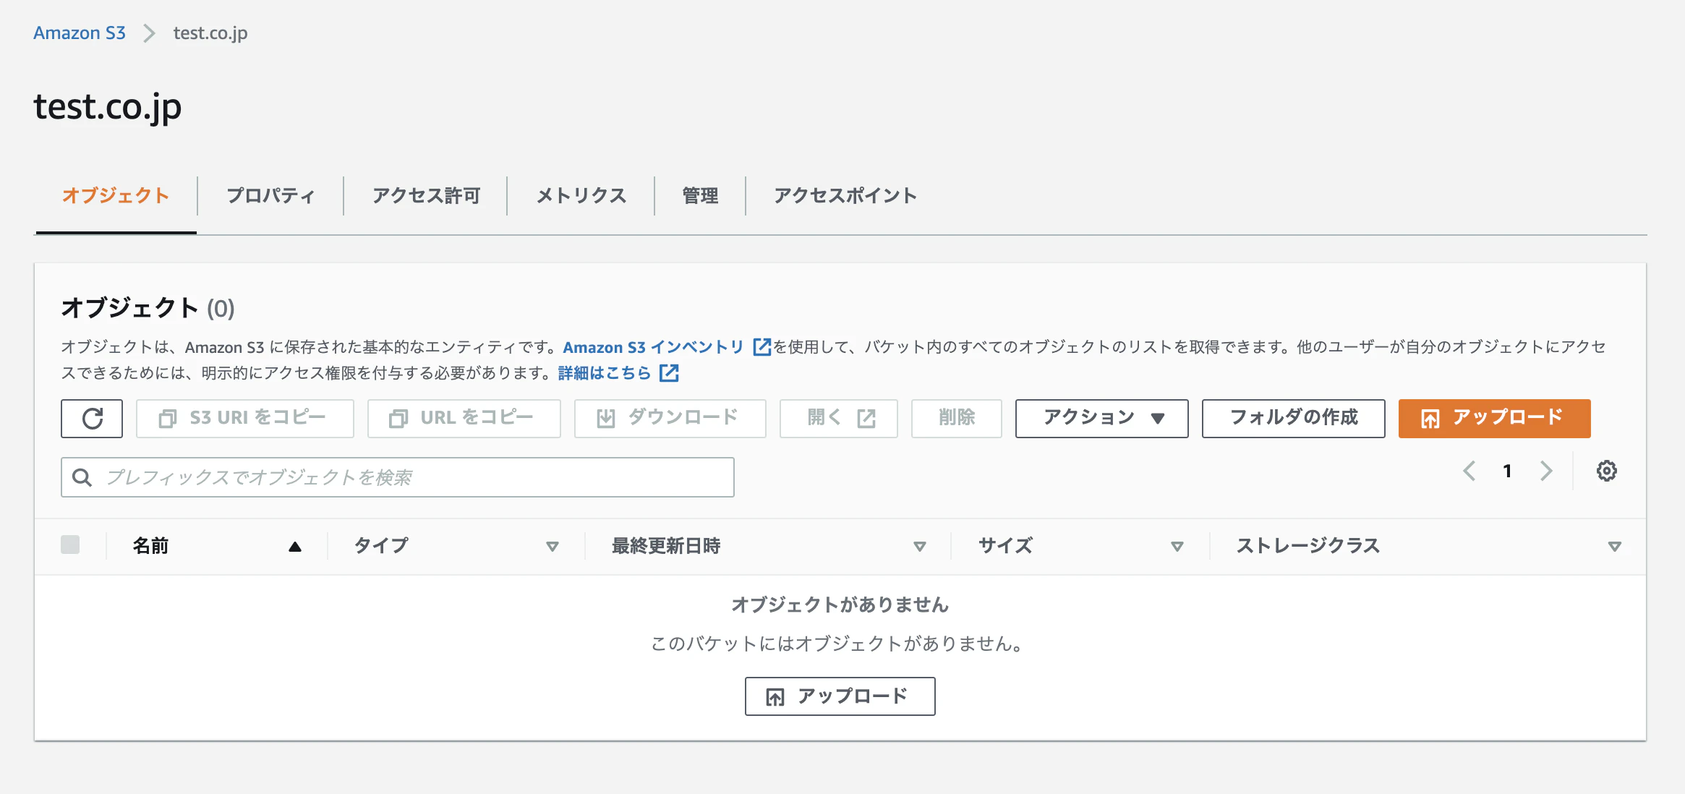
Task: Select all objects header checkbox
Action: (70, 545)
